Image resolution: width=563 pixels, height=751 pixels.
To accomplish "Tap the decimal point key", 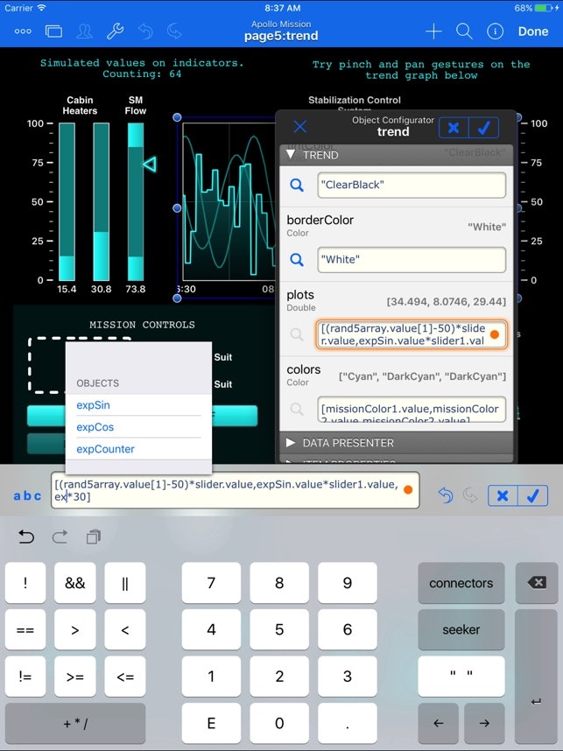I will pyautogui.click(x=348, y=723).
